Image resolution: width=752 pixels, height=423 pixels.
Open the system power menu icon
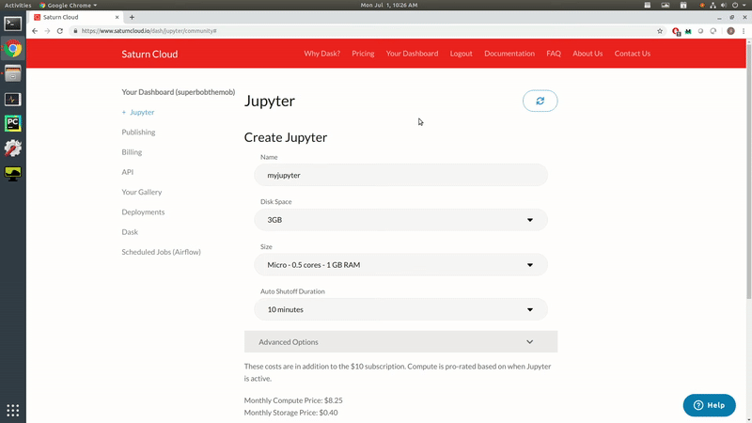[x=735, y=5]
